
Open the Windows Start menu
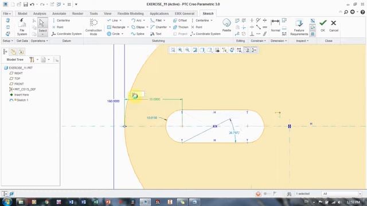coord(7,202)
